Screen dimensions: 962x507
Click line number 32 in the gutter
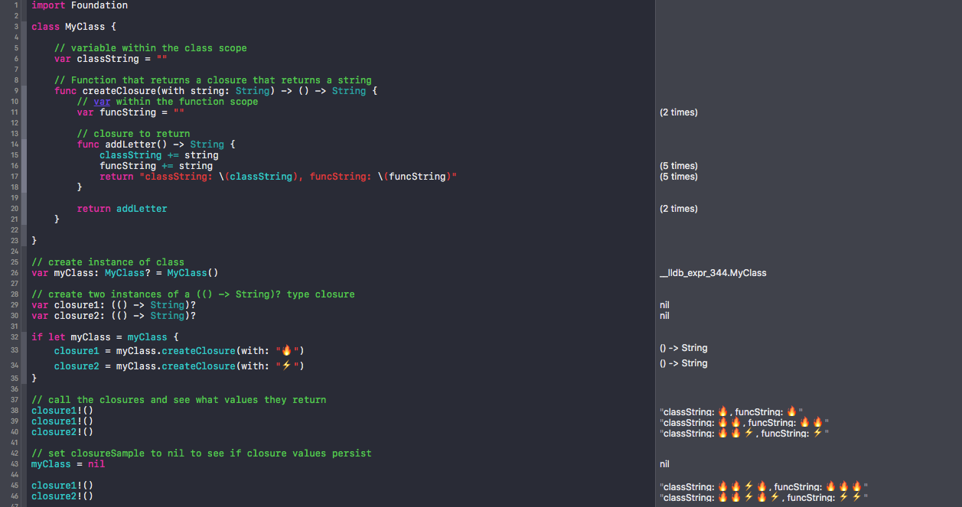tap(15, 336)
